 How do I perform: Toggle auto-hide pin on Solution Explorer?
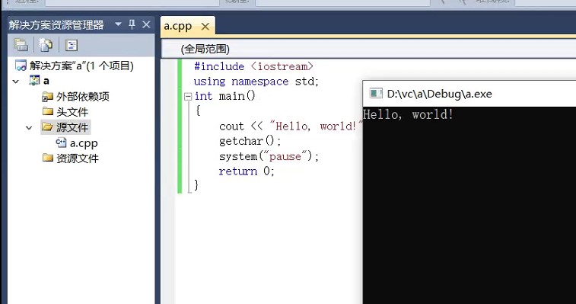pyautogui.click(x=132, y=24)
